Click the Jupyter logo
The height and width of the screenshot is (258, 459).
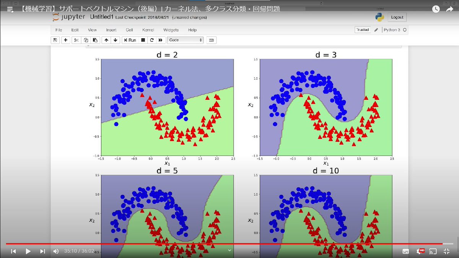(x=70, y=17)
